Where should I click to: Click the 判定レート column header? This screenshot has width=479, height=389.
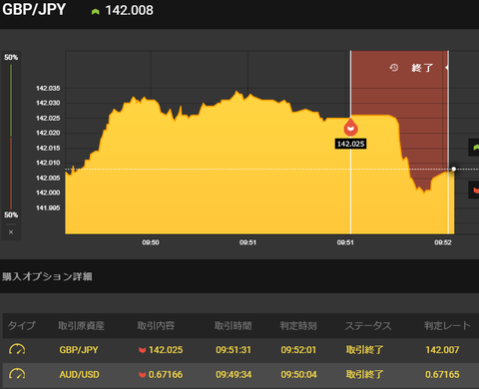click(447, 325)
